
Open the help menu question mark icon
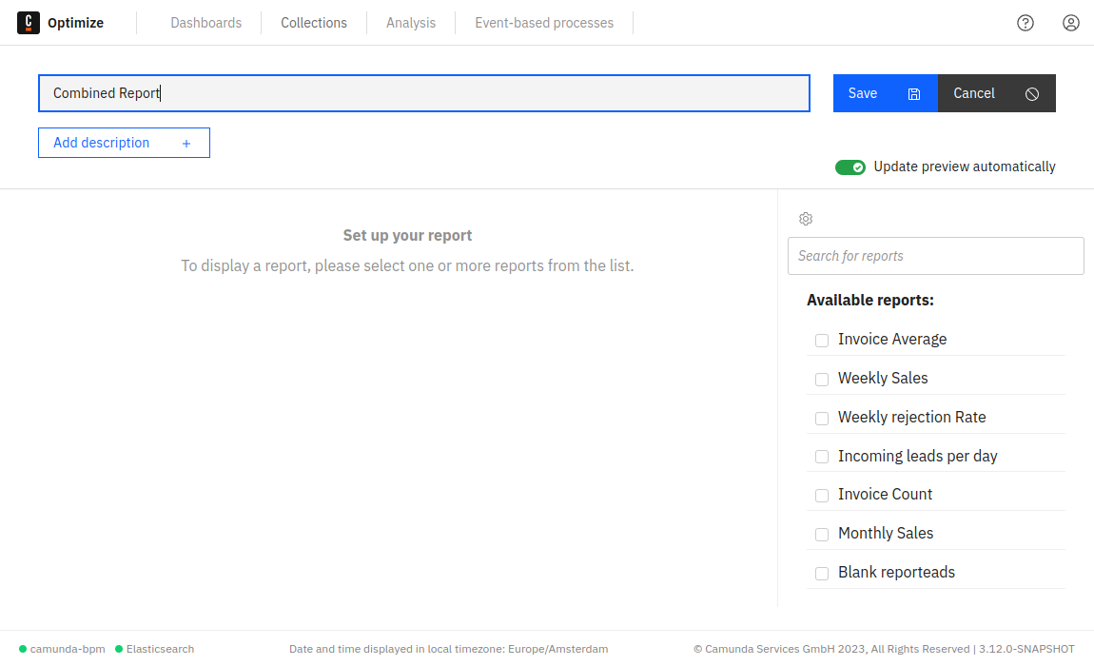1026,22
